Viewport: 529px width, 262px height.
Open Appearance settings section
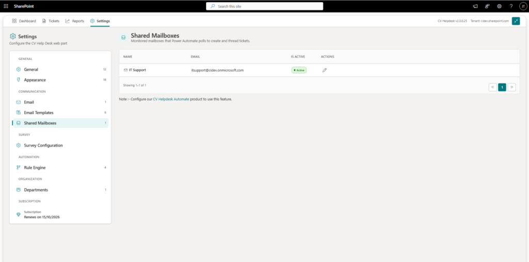[61, 80]
